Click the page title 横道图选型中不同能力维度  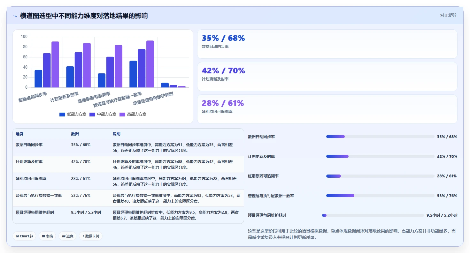84,16
